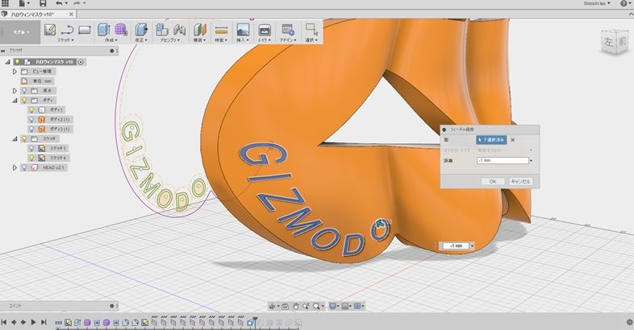Toggle ボディ2 (1) visibility bulb
This screenshot has width=634, height=330.
pyautogui.click(x=31, y=119)
